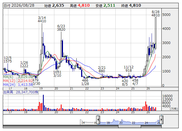Click the 高値 4,810 high price value
The height and width of the screenshot is (131, 182).
point(80,6)
